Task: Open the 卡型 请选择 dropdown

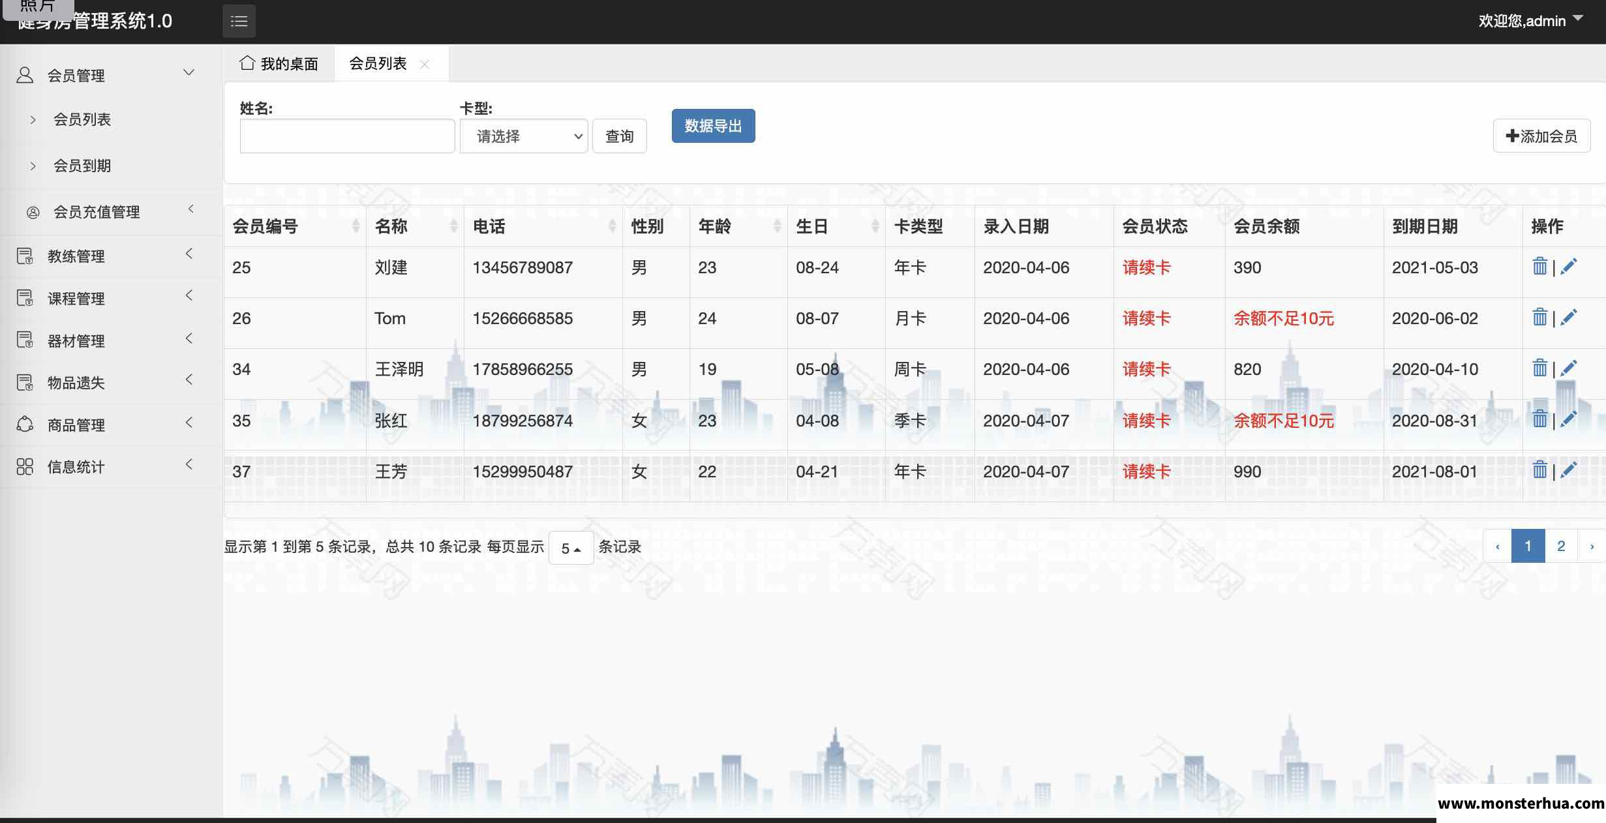Action: click(524, 136)
